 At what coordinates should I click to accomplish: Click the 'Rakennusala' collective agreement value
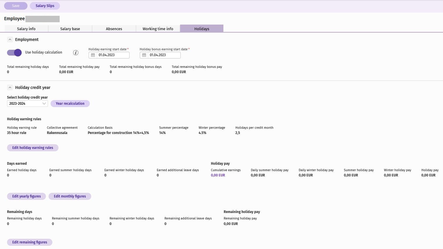[57, 133]
